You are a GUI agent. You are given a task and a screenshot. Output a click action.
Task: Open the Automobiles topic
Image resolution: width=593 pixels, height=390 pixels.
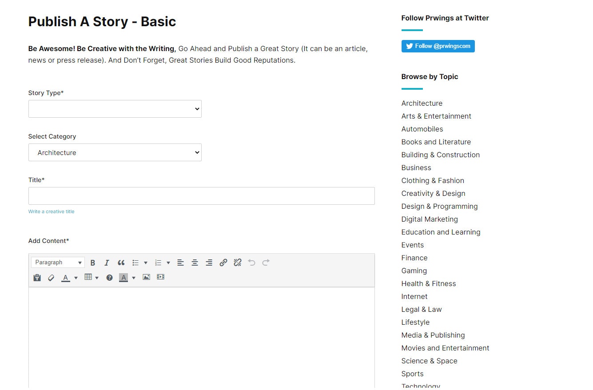click(422, 129)
